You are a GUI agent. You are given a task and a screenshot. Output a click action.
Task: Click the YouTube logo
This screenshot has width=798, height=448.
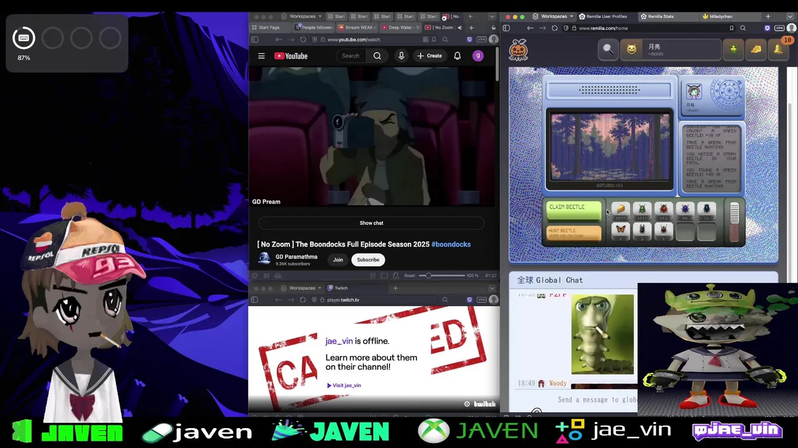point(291,56)
